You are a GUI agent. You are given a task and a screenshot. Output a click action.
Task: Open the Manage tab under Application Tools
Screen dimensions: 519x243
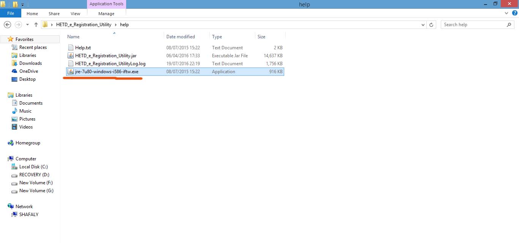[106, 14]
